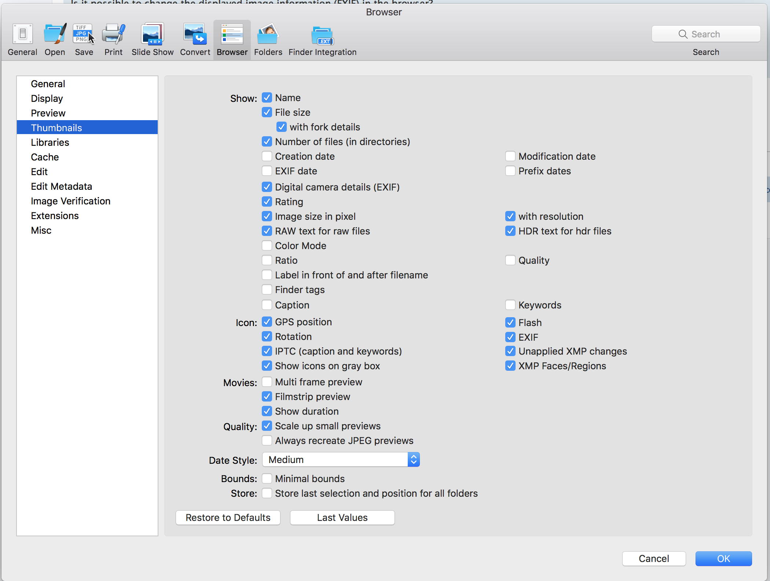This screenshot has height=581, width=770.
Task: Click the Restore to Defaults button
Action: 227,517
